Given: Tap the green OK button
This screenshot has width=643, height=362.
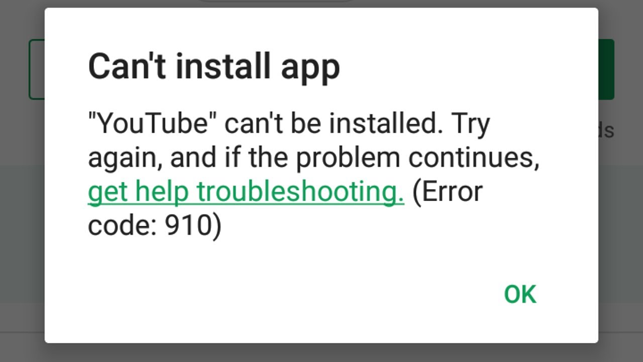Looking at the screenshot, I should click(x=520, y=295).
